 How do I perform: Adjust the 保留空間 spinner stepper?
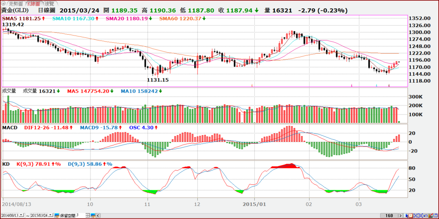87,215
